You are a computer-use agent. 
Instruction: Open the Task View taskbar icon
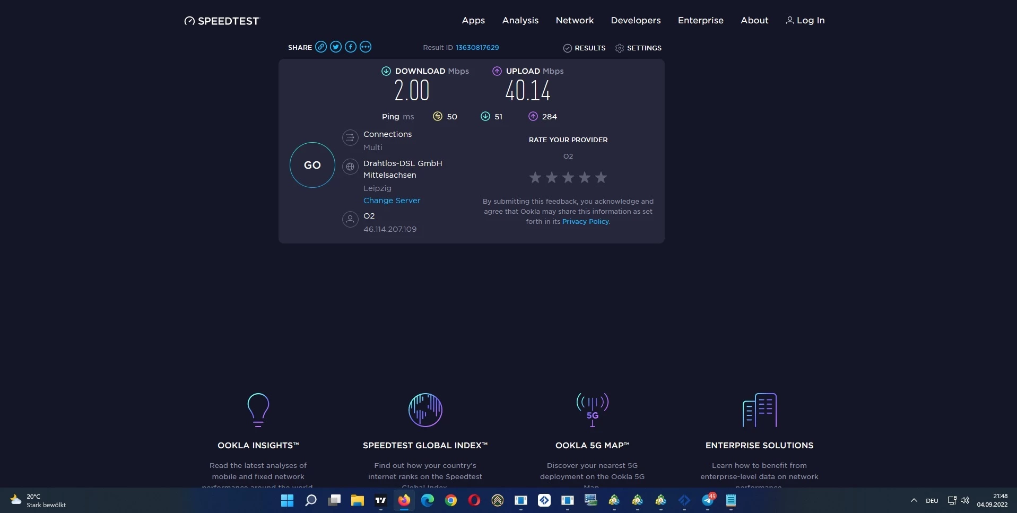pyautogui.click(x=334, y=500)
